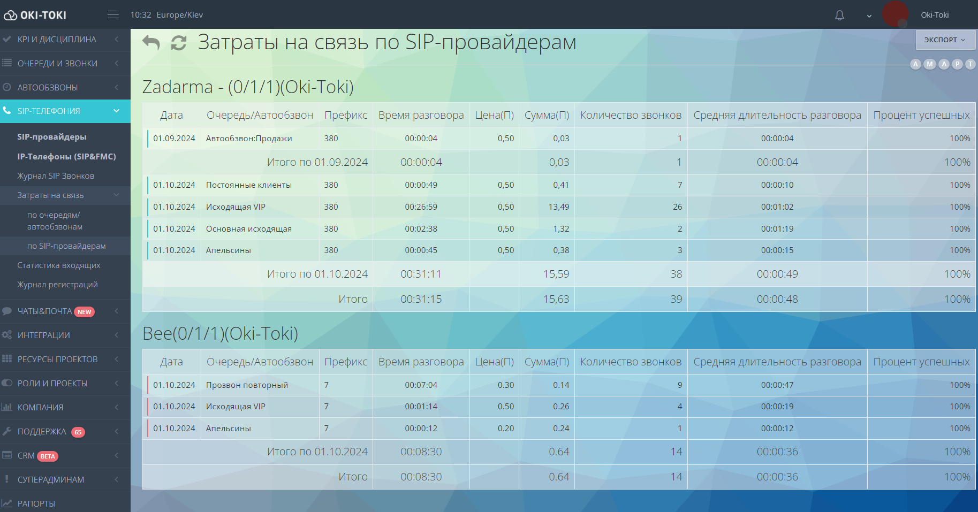The width and height of the screenshot is (978, 512).
Task: Click the Oki-Toki username label
Action: (935, 15)
